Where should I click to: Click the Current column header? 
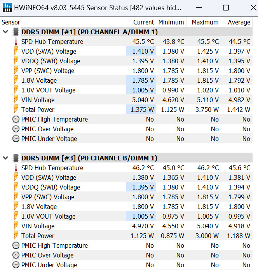pos(141,22)
